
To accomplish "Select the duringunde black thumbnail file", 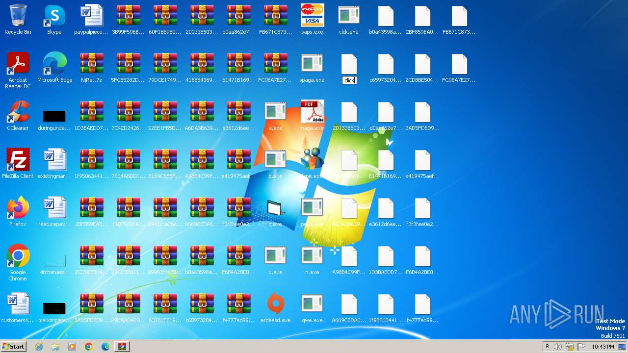I will point(54,116).
